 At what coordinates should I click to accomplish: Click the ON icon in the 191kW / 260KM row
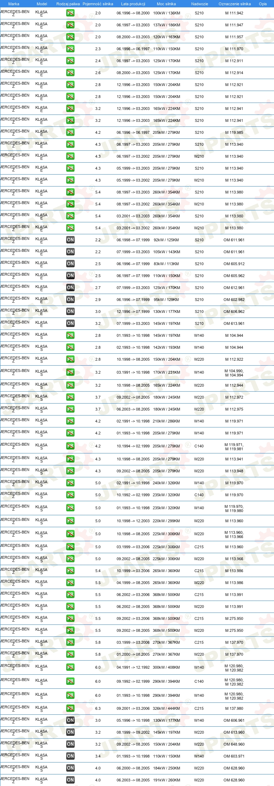70,780
